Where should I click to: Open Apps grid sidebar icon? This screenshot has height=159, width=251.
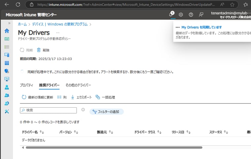(x=7, y=63)
